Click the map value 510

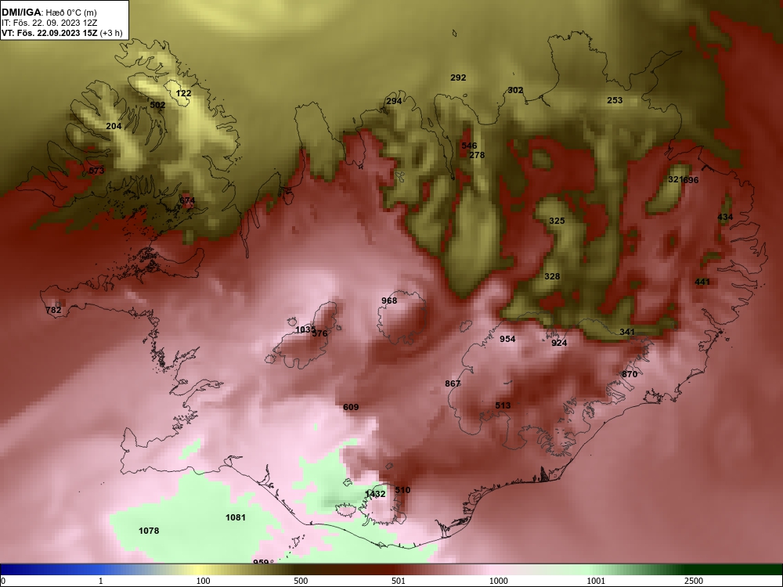point(402,490)
